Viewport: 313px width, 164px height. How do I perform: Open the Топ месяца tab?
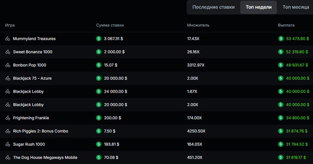click(x=295, y=7)
